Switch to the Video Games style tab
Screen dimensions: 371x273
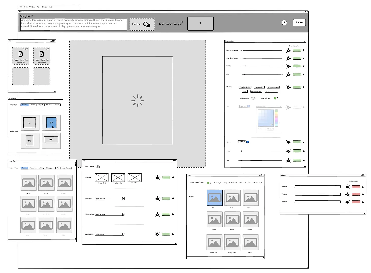tap(66, 168)
